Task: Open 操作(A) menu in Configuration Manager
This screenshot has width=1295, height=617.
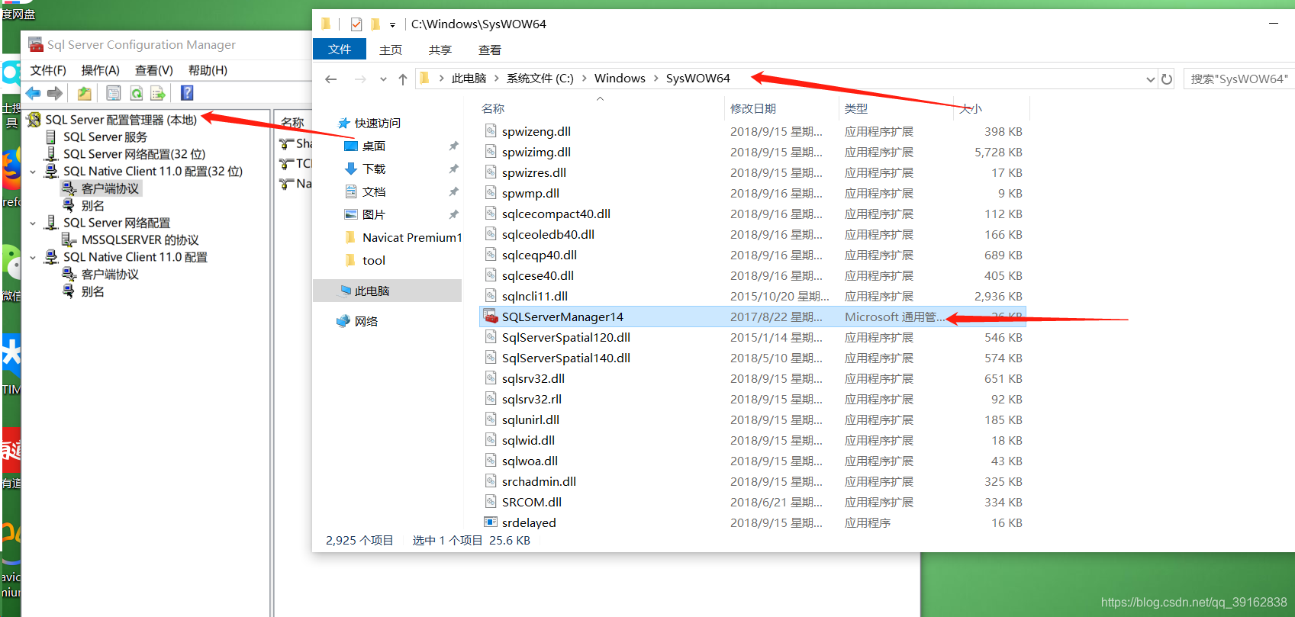Action: pos(100,70)
